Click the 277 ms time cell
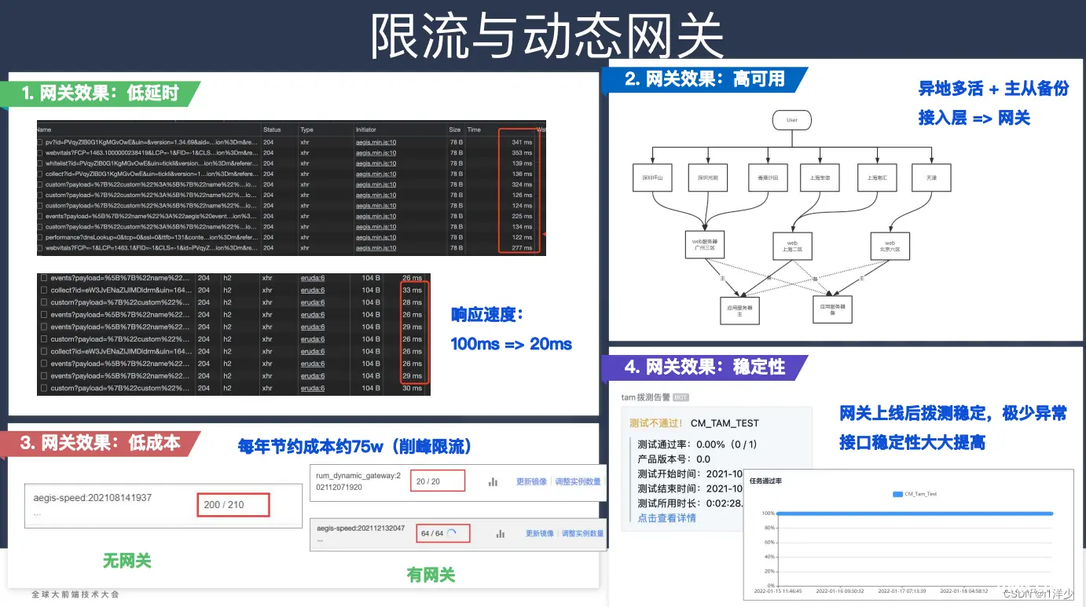1086x607 pixels. point(522,247)
